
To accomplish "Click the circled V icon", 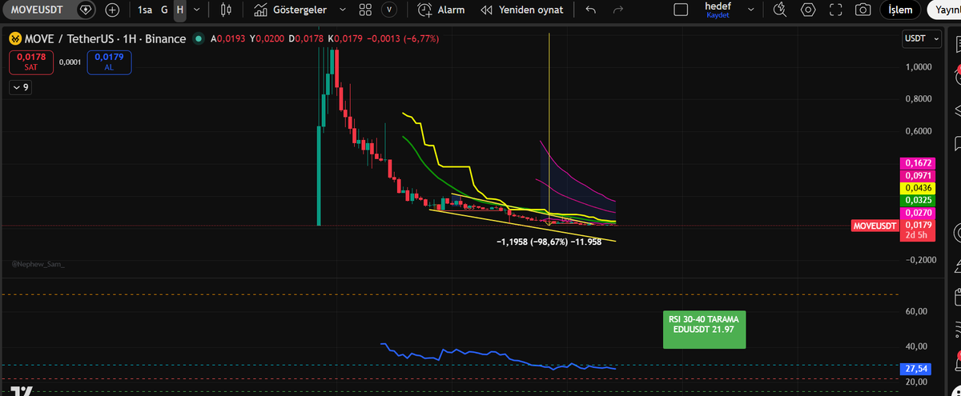I will tap(389, 10).
